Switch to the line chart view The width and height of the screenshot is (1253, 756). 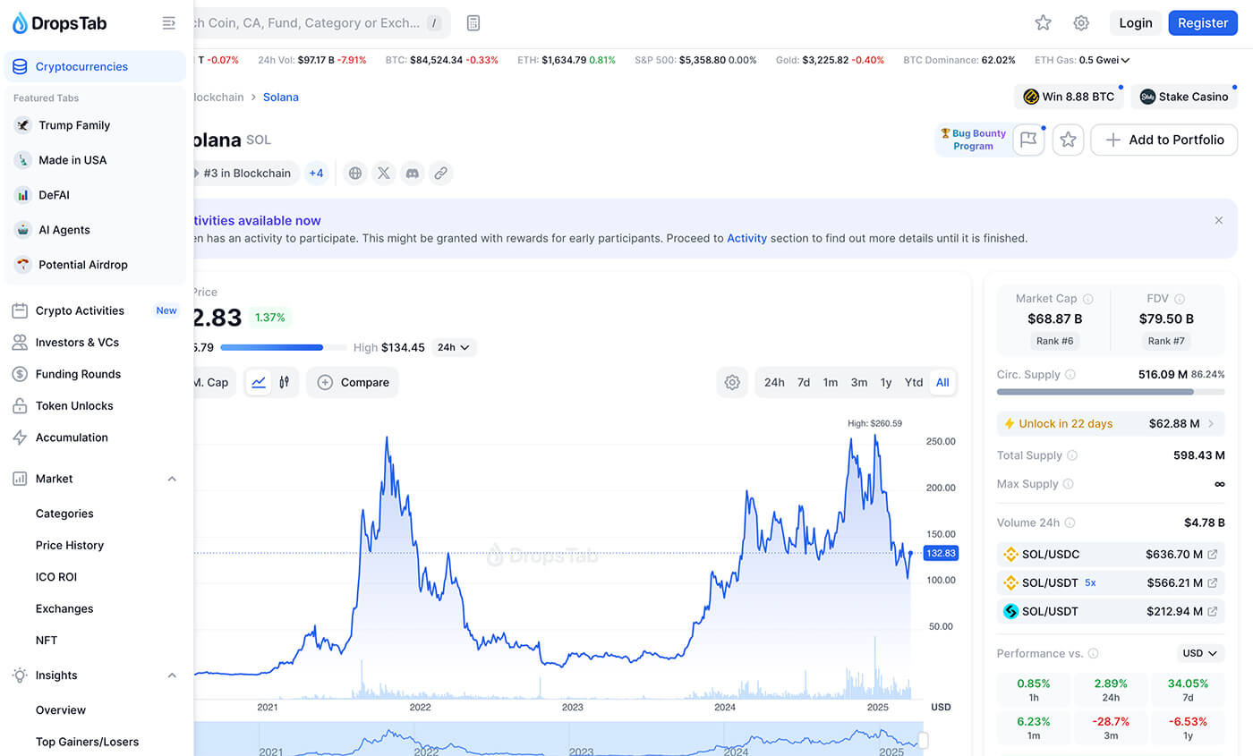(259, 382)
